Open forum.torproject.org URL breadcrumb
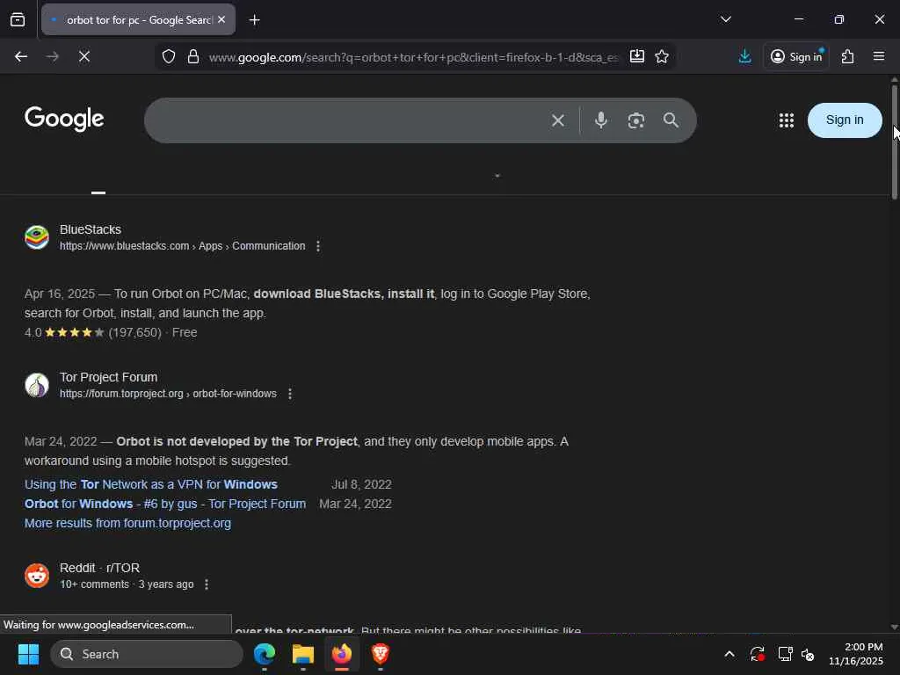The width and height of the screenshot is (900, 675). (168, 394)
